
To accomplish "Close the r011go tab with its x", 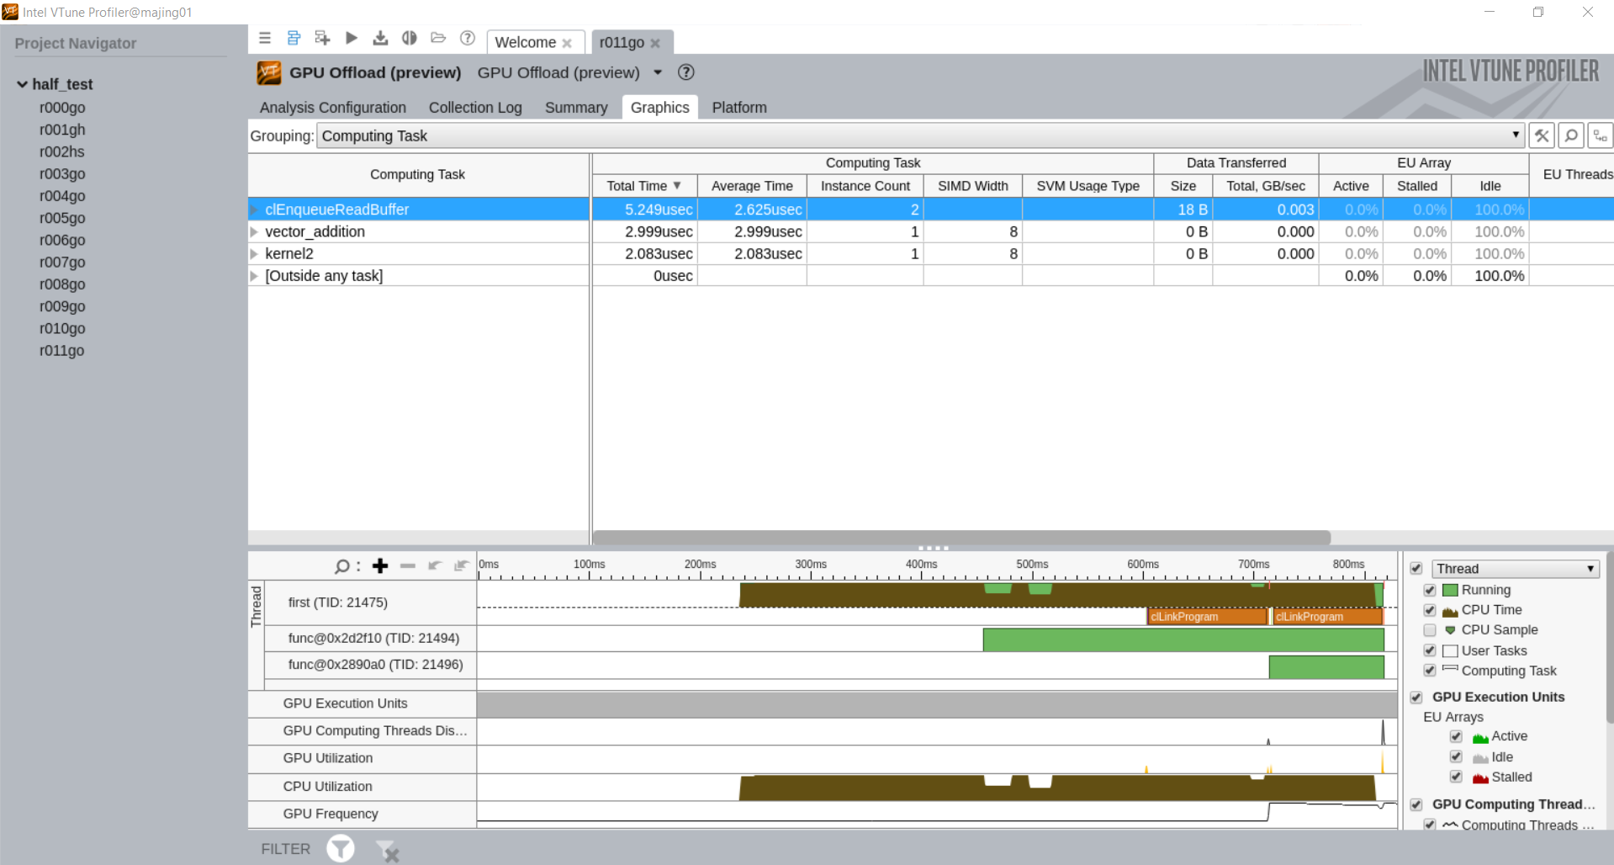I will tap(655, 43).
